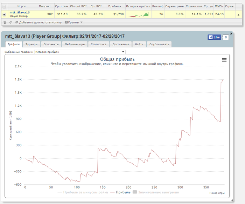Switch to the Турниры tab

[31, 44]
